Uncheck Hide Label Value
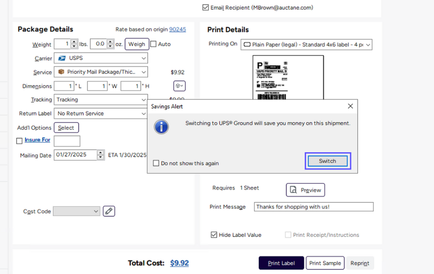The height and width of the screenshot is (274, 434). (x=214, y=235)
